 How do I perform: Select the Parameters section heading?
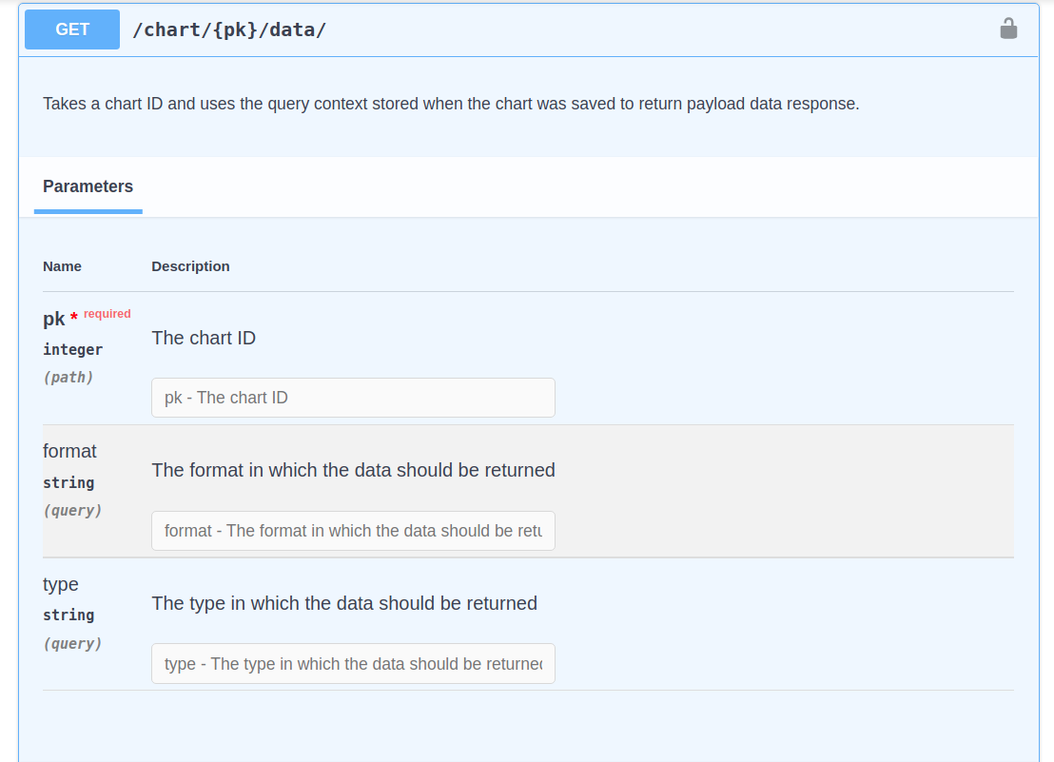[x=88, y=186]
